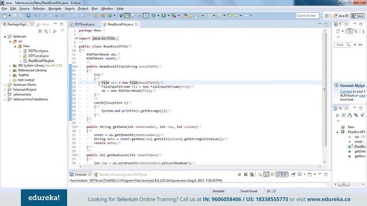The height and width of the screenshot is (206, 367).
Task: Click the Run Last Tool icon with red toolbox
Action: click(x=174, y=15)
